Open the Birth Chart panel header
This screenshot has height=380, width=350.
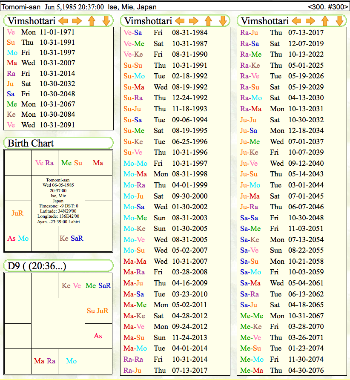(58, 143)
